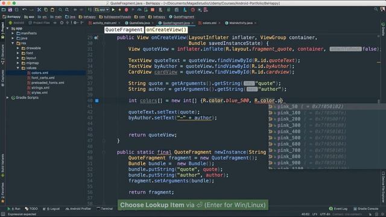Click the override gutter icon on line 29
386x217 pixels.
[x=96, y=37]
